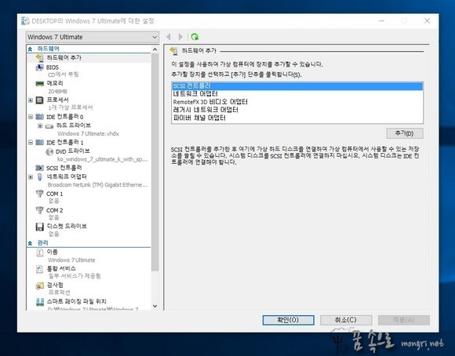Click the green refresh icon in the toolbar
Screen dimensions: 455x356
pos(195,37)
